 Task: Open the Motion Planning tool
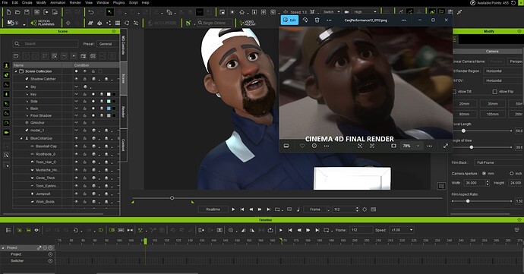click(43, 23)
